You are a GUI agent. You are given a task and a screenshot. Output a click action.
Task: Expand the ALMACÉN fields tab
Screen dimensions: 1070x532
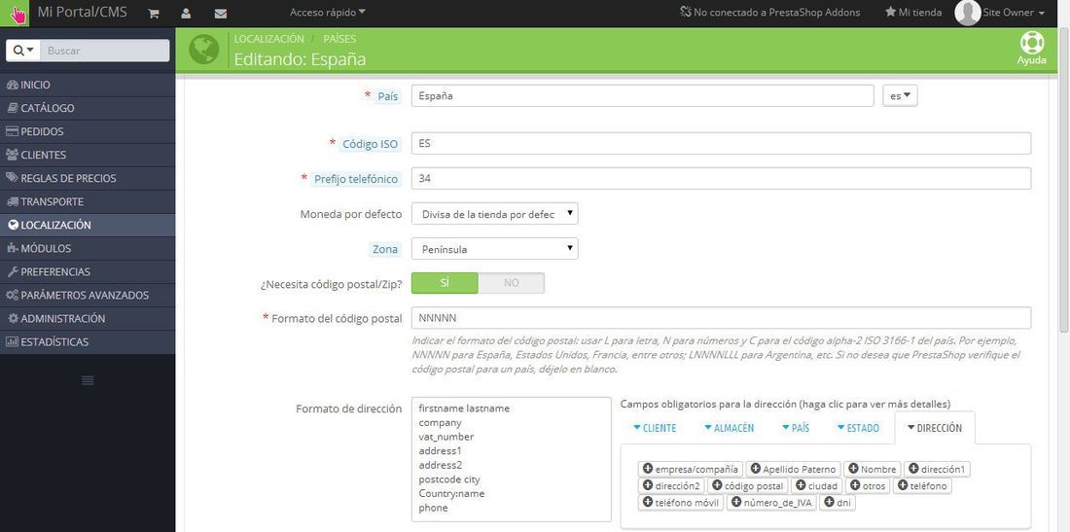[x=729, y=428]
